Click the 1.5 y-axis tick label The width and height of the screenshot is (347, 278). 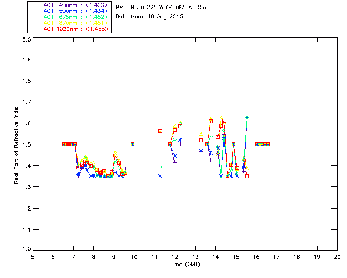coord(27,144)
